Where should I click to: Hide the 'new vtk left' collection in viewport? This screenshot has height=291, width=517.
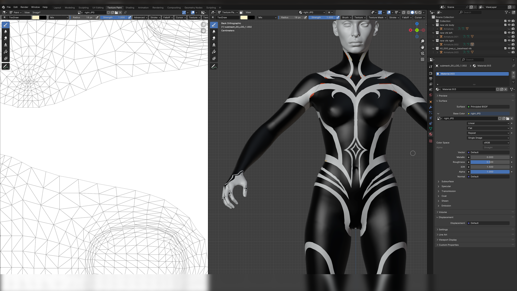(x=509, y=33)
